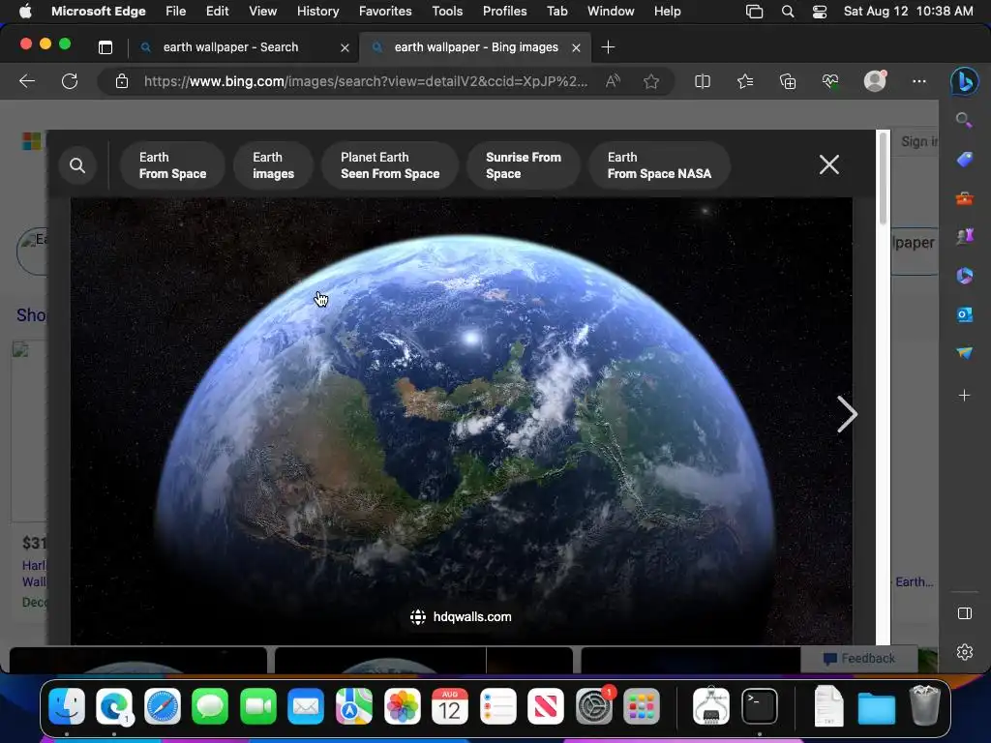
Task: Open Finder from the dock
Action: click(x=67, y=706)
